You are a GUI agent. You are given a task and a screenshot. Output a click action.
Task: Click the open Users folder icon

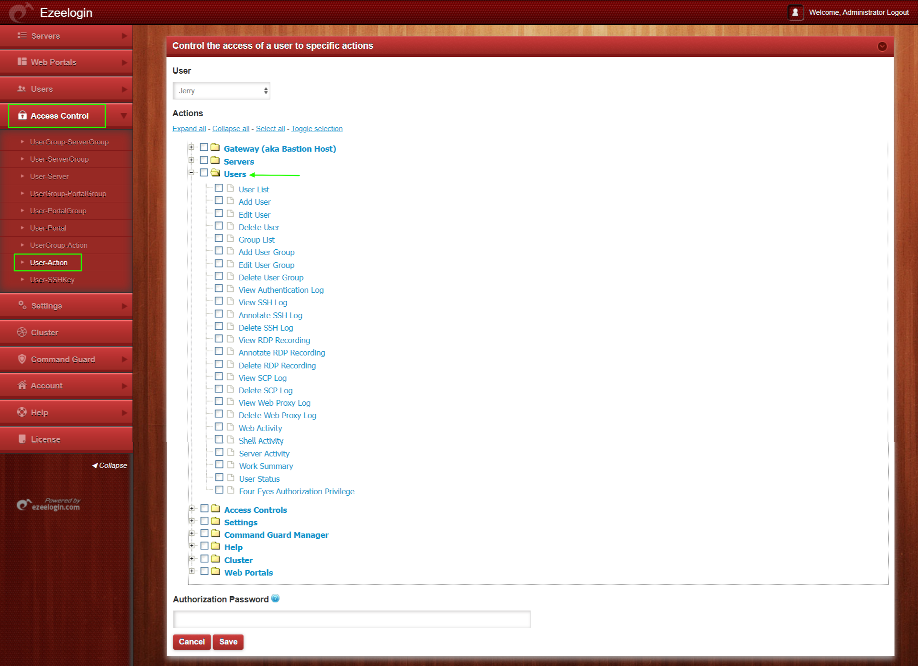pos(215,173)
